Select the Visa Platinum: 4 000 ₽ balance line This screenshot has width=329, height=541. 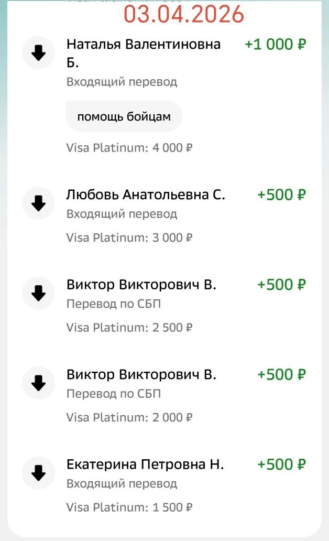[x=129, y=148]
